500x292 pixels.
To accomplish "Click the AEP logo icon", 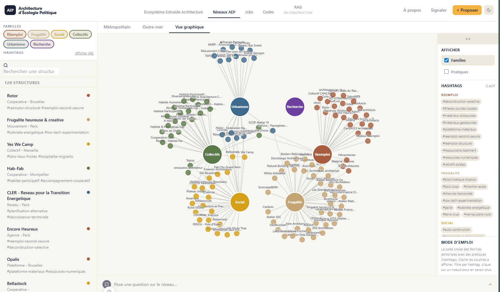I will point(10,10).
